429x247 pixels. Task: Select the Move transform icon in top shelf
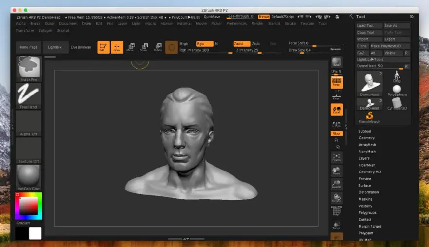(131, 47)
